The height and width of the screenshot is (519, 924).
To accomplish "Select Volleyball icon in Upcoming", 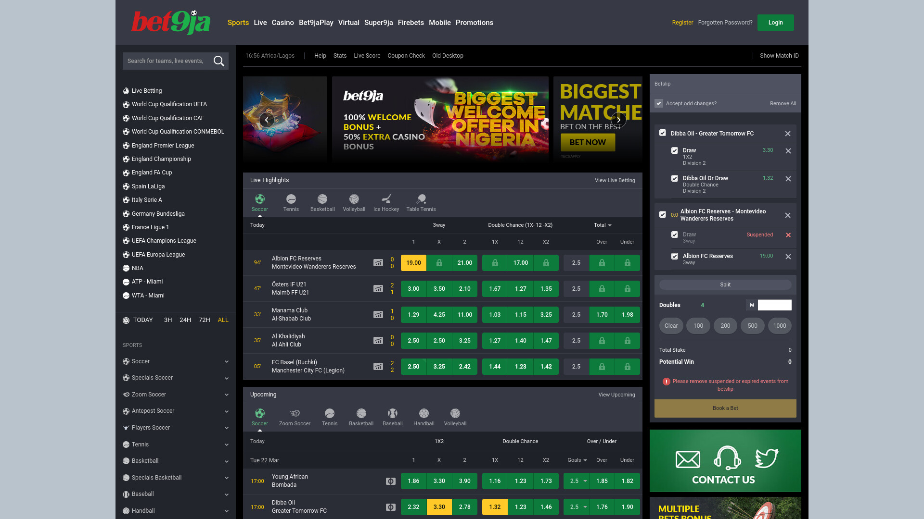I will 455,413.
